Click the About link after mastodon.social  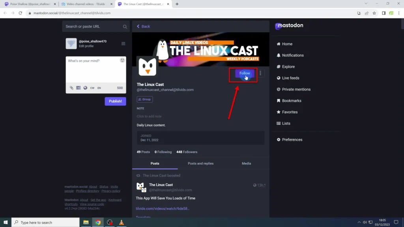coord(93,186)
